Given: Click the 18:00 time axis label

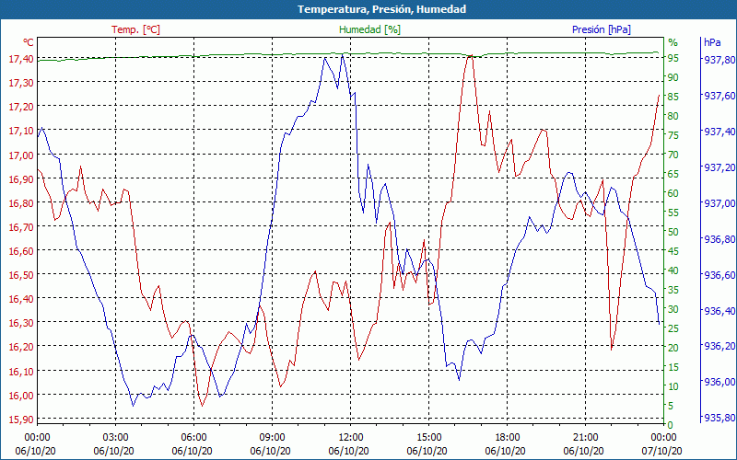Looking at the screenshot, I should (508, 438).
